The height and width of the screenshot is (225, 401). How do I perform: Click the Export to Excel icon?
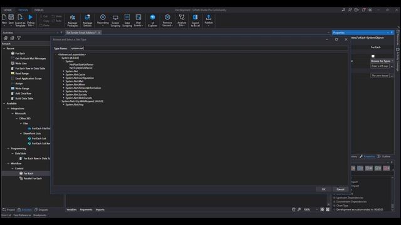click(195, 17)
